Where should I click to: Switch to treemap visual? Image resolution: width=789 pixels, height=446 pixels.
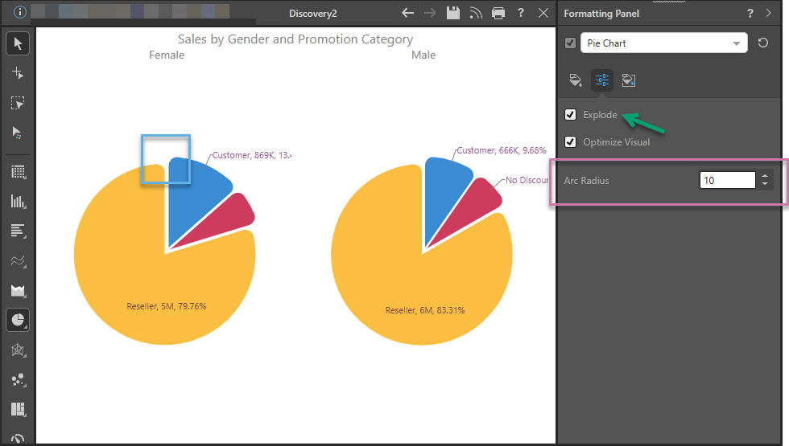coord(18,409)
